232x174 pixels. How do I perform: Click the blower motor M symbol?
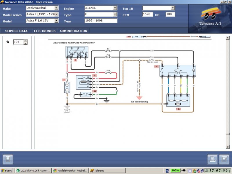pyautogui.click(x=178, y=104)
